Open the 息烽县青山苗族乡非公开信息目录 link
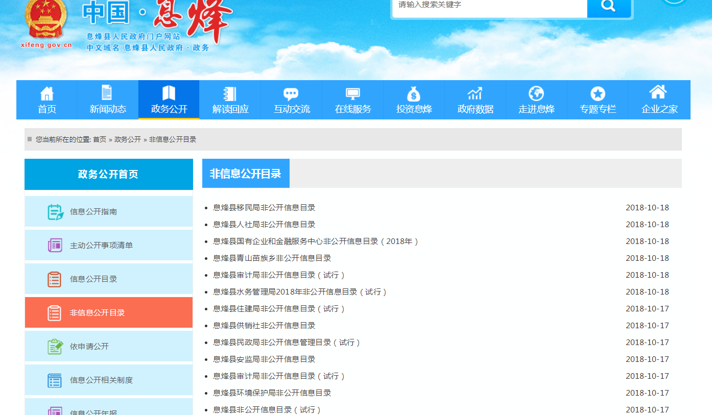Viewport: 712px width, 415px height. pos(272,258)
